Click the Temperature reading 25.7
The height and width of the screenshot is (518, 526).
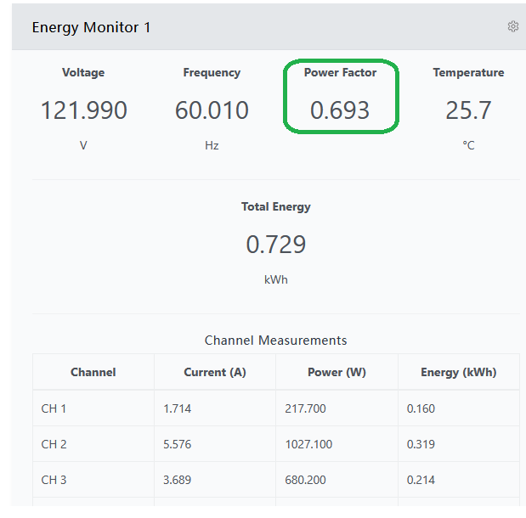point(468,110)
